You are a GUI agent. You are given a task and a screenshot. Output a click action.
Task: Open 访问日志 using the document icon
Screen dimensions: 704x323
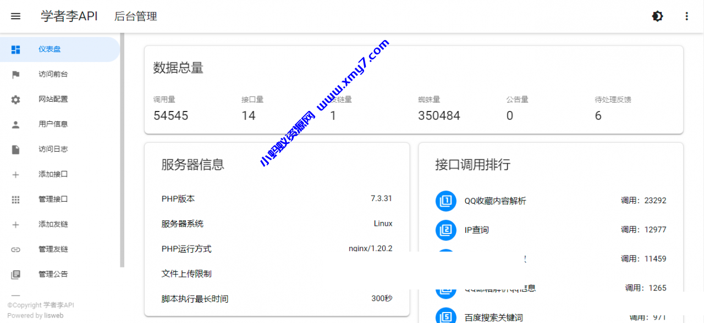point(15,149)
